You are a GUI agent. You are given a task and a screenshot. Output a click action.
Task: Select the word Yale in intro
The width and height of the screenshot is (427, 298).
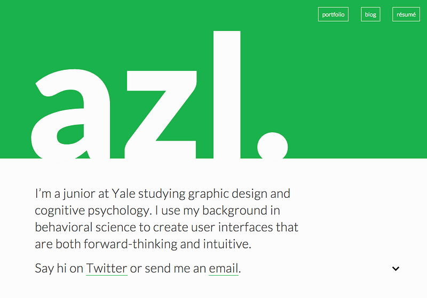click(x=123, y=194)
